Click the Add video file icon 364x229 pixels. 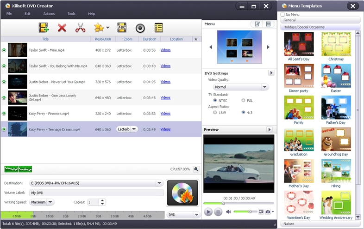coord(44,28)
